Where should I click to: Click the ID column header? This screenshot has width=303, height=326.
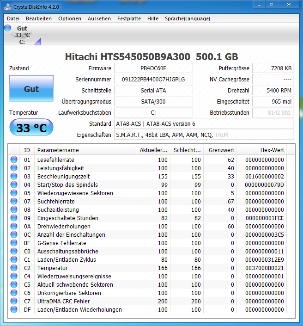[27, 150]
